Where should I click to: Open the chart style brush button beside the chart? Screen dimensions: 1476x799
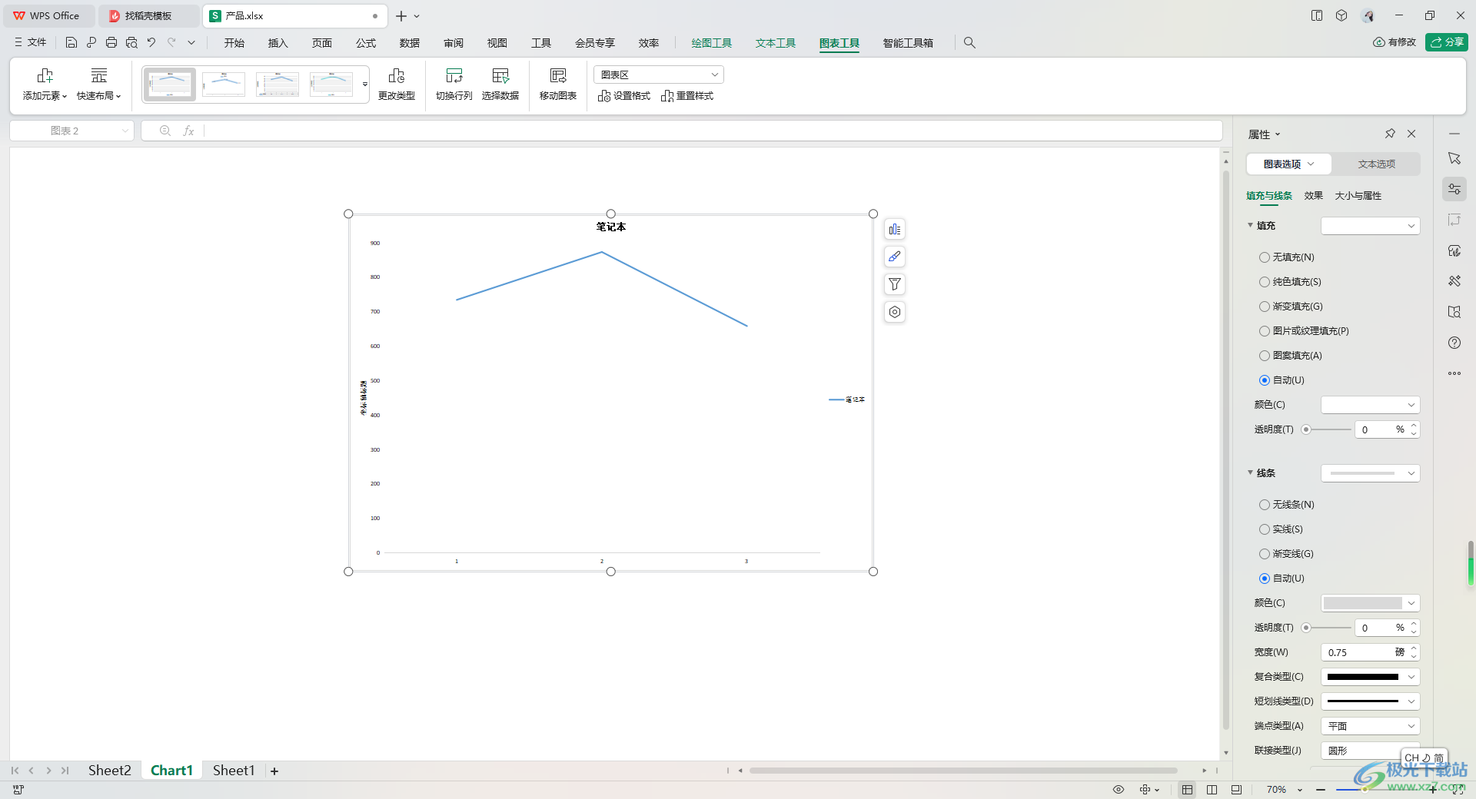coord(895,257)
